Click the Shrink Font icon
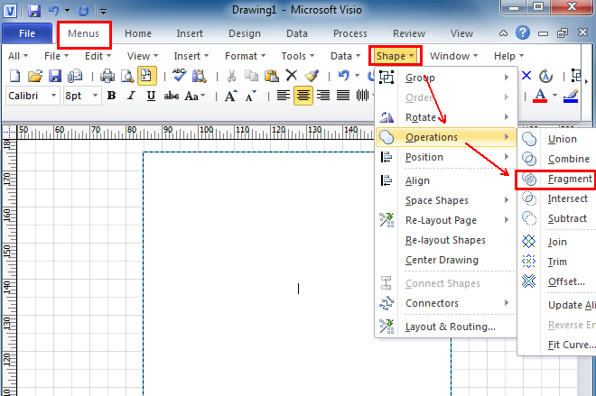 (x=250, y=96)
